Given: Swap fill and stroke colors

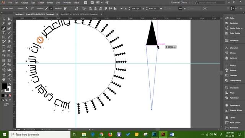Looking at the screenshot, I should click(x=10, y=84).
